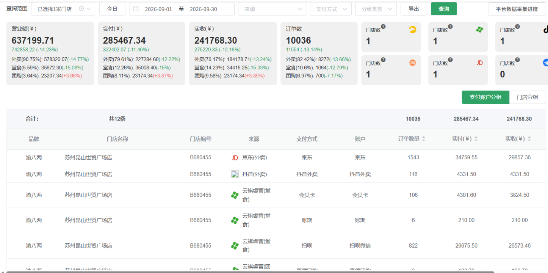Viewport: 548px width, 273px height.
Task: Click the orange Taobao platform icon
Action: (x=412, y=63)
